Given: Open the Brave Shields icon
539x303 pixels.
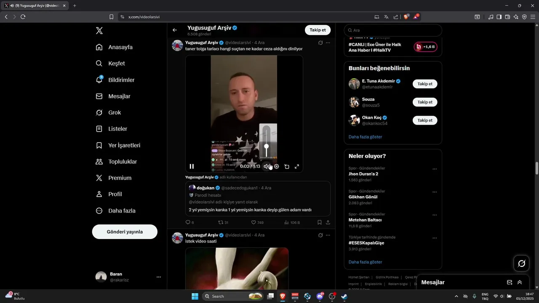Looking at the screenshot, I should (406, 17).
